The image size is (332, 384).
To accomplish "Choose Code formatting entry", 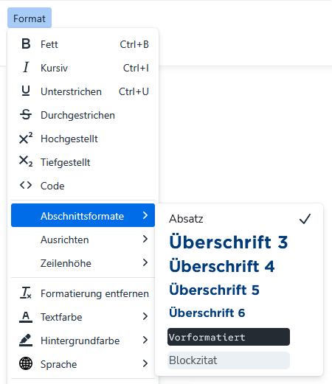I will coord(83,186).
